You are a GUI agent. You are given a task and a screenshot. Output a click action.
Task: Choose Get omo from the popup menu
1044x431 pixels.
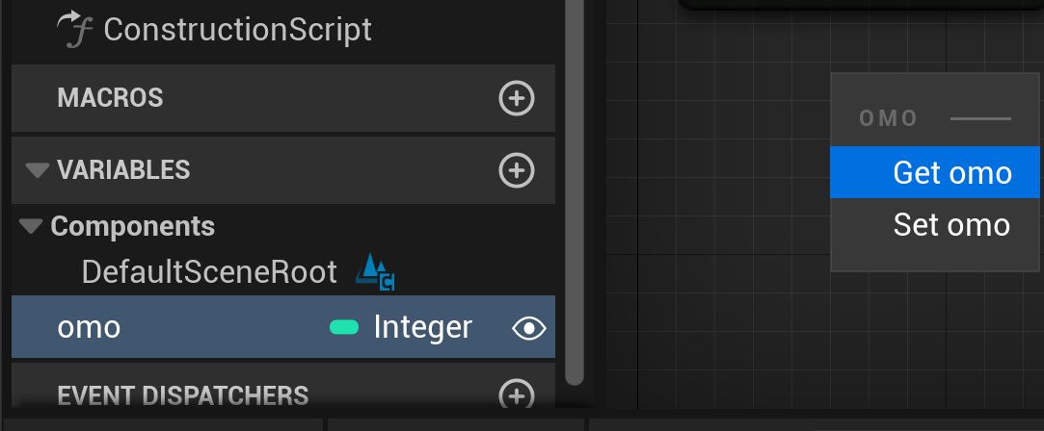pos(951,172)
